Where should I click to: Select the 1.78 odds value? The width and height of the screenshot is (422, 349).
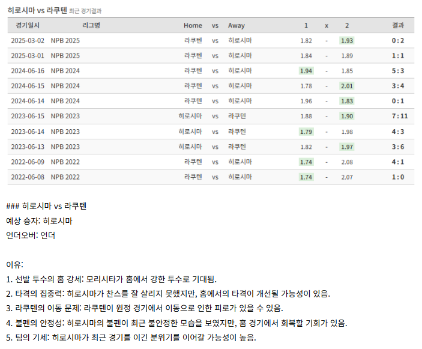306,86
